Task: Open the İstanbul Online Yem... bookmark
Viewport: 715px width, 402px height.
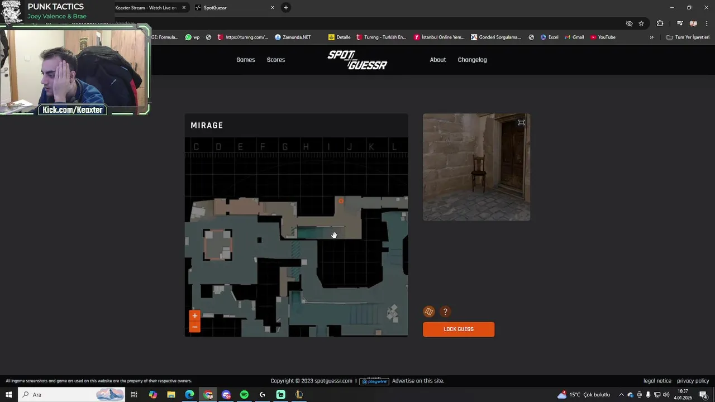Action: [440, 37]
